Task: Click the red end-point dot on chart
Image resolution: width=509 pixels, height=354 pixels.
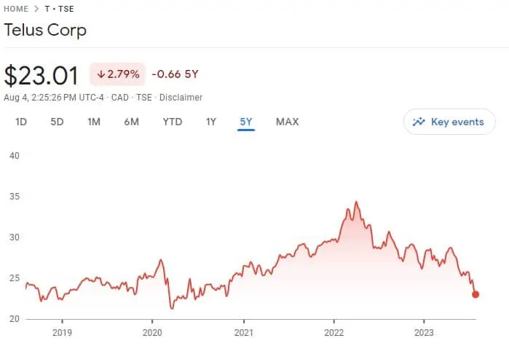Action: pyautogui.click(x=476, y=294)
